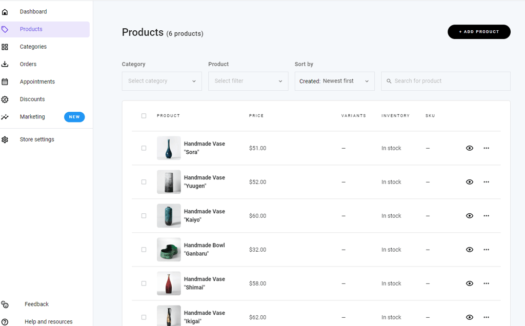Click the Vase "Shimai" thumbnail image
Image resolution: width=525 pixels, height=326 pixels.
(x=169, y=283)
